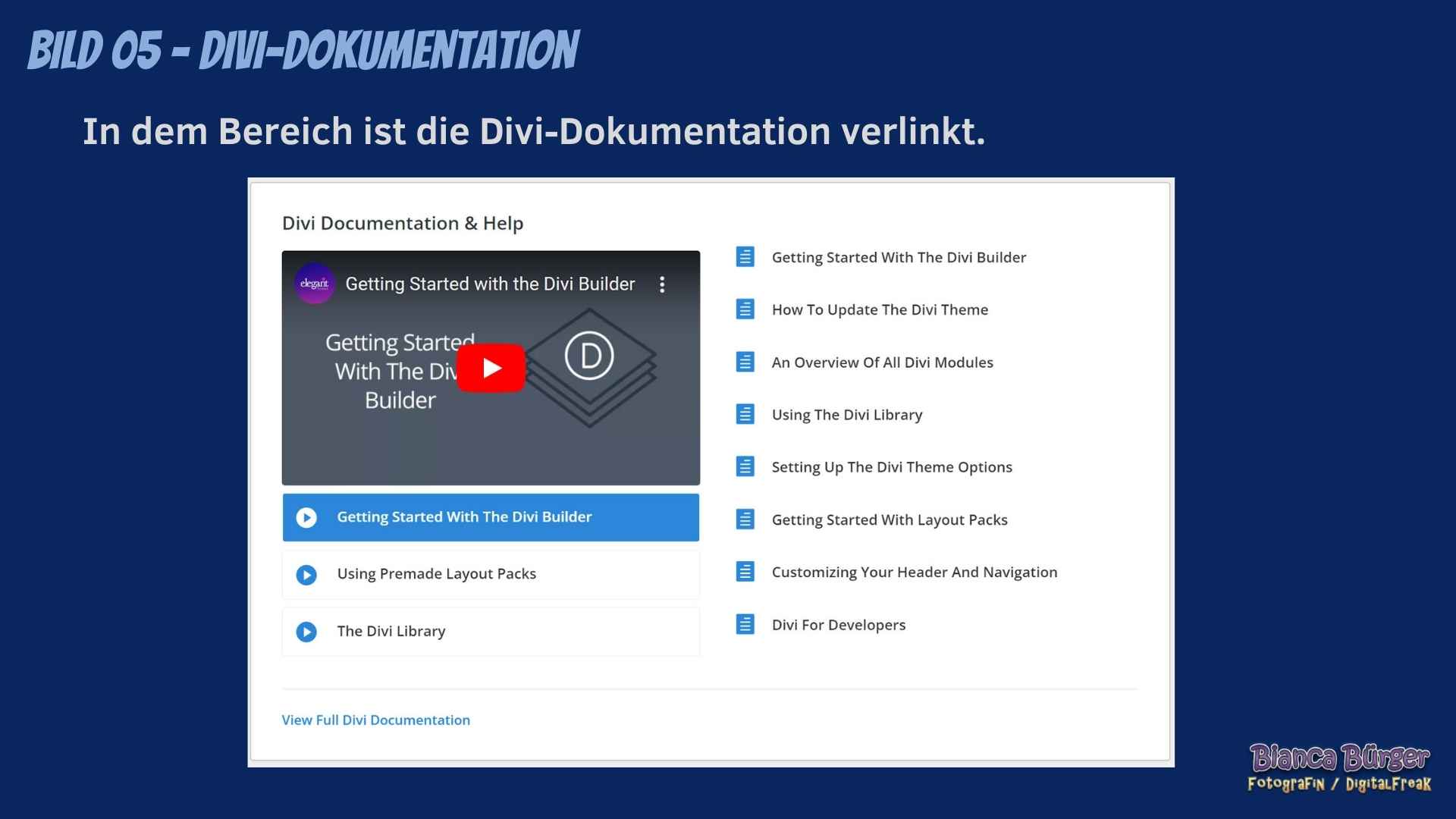Click the document icon beside Using The Divi Library

point(745,414)
